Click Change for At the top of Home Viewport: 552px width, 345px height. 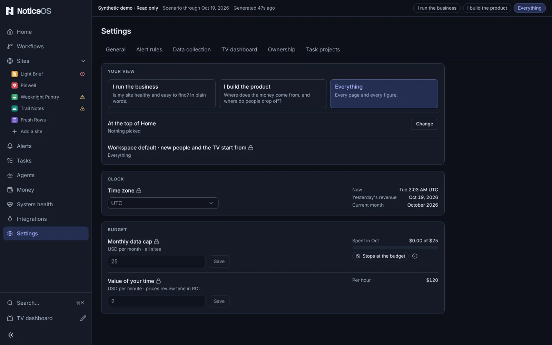424,124
